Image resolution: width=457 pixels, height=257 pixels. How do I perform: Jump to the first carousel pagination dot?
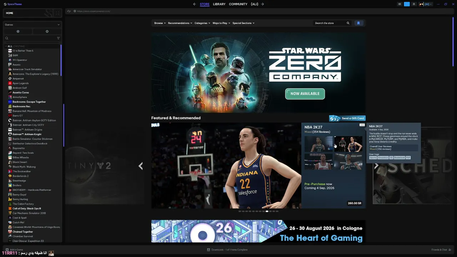click(240, 211)
